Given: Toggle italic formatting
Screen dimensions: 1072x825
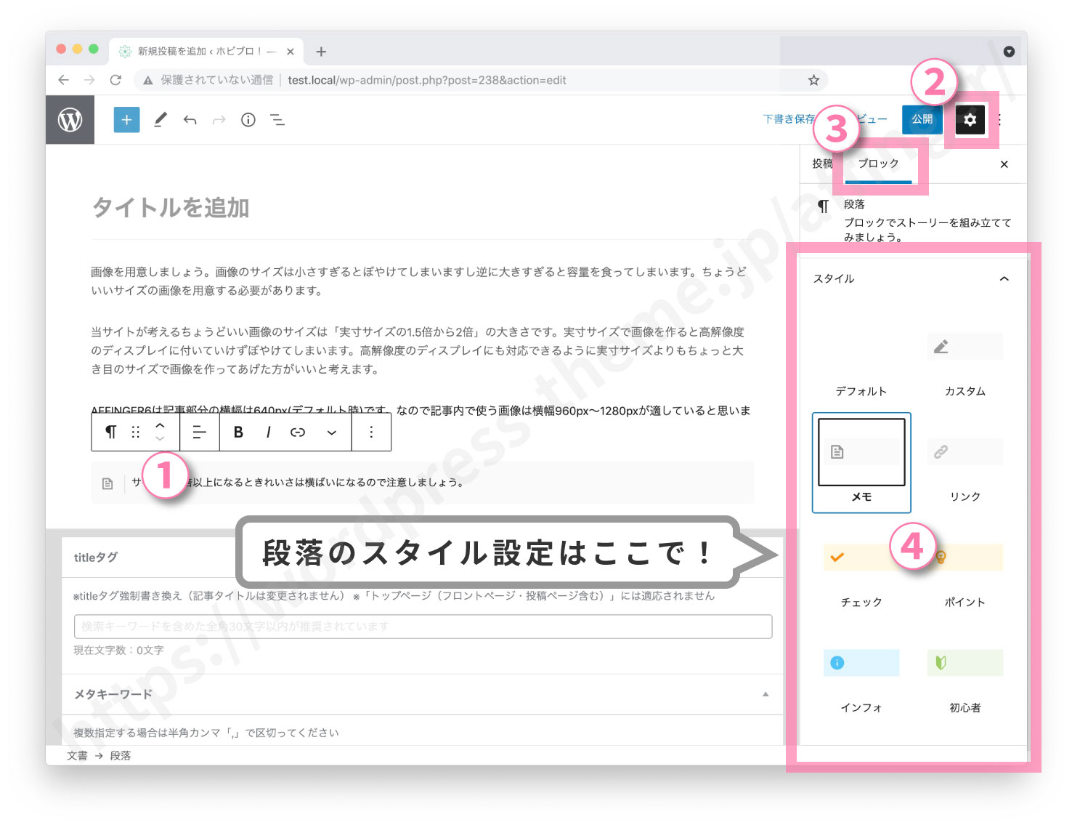Looking at the screenshot, I should point(268,432).
